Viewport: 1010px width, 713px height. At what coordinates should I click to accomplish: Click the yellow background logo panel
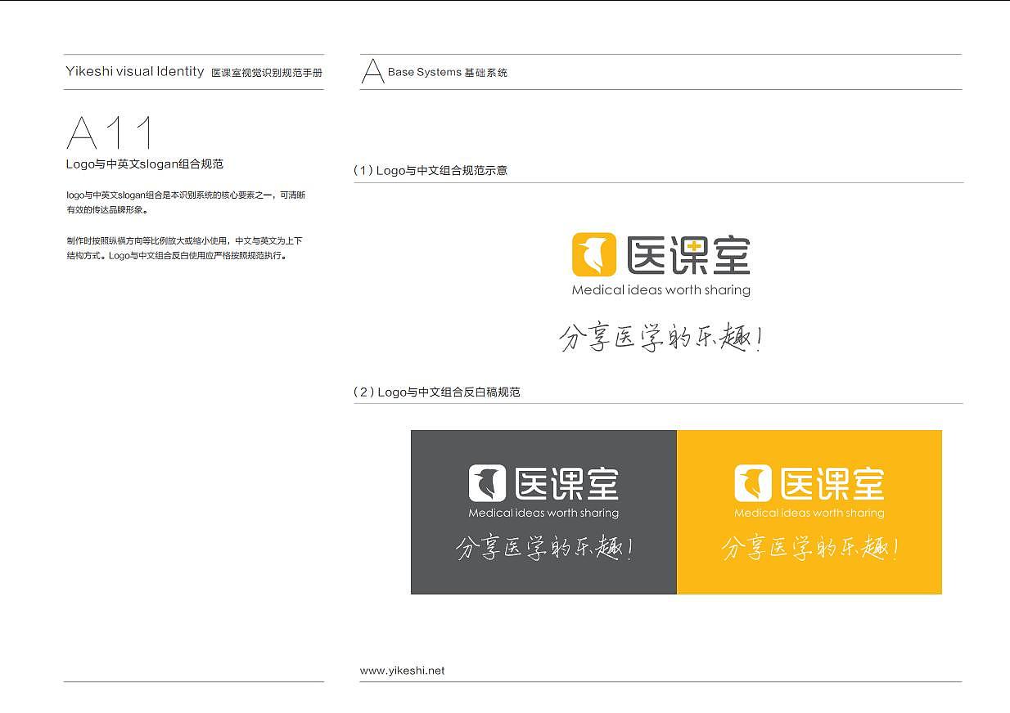click(x=809, y=512)
